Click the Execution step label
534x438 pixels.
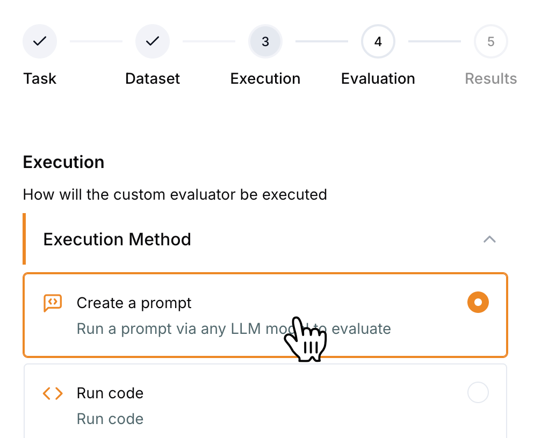click(265, 79)
